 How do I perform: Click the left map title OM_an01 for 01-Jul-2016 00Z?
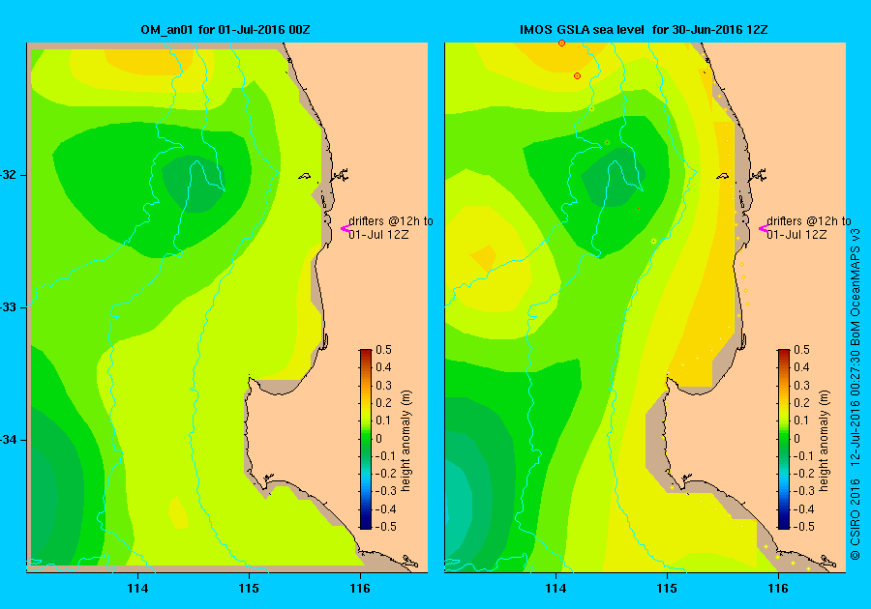click(x=225, y=29)
